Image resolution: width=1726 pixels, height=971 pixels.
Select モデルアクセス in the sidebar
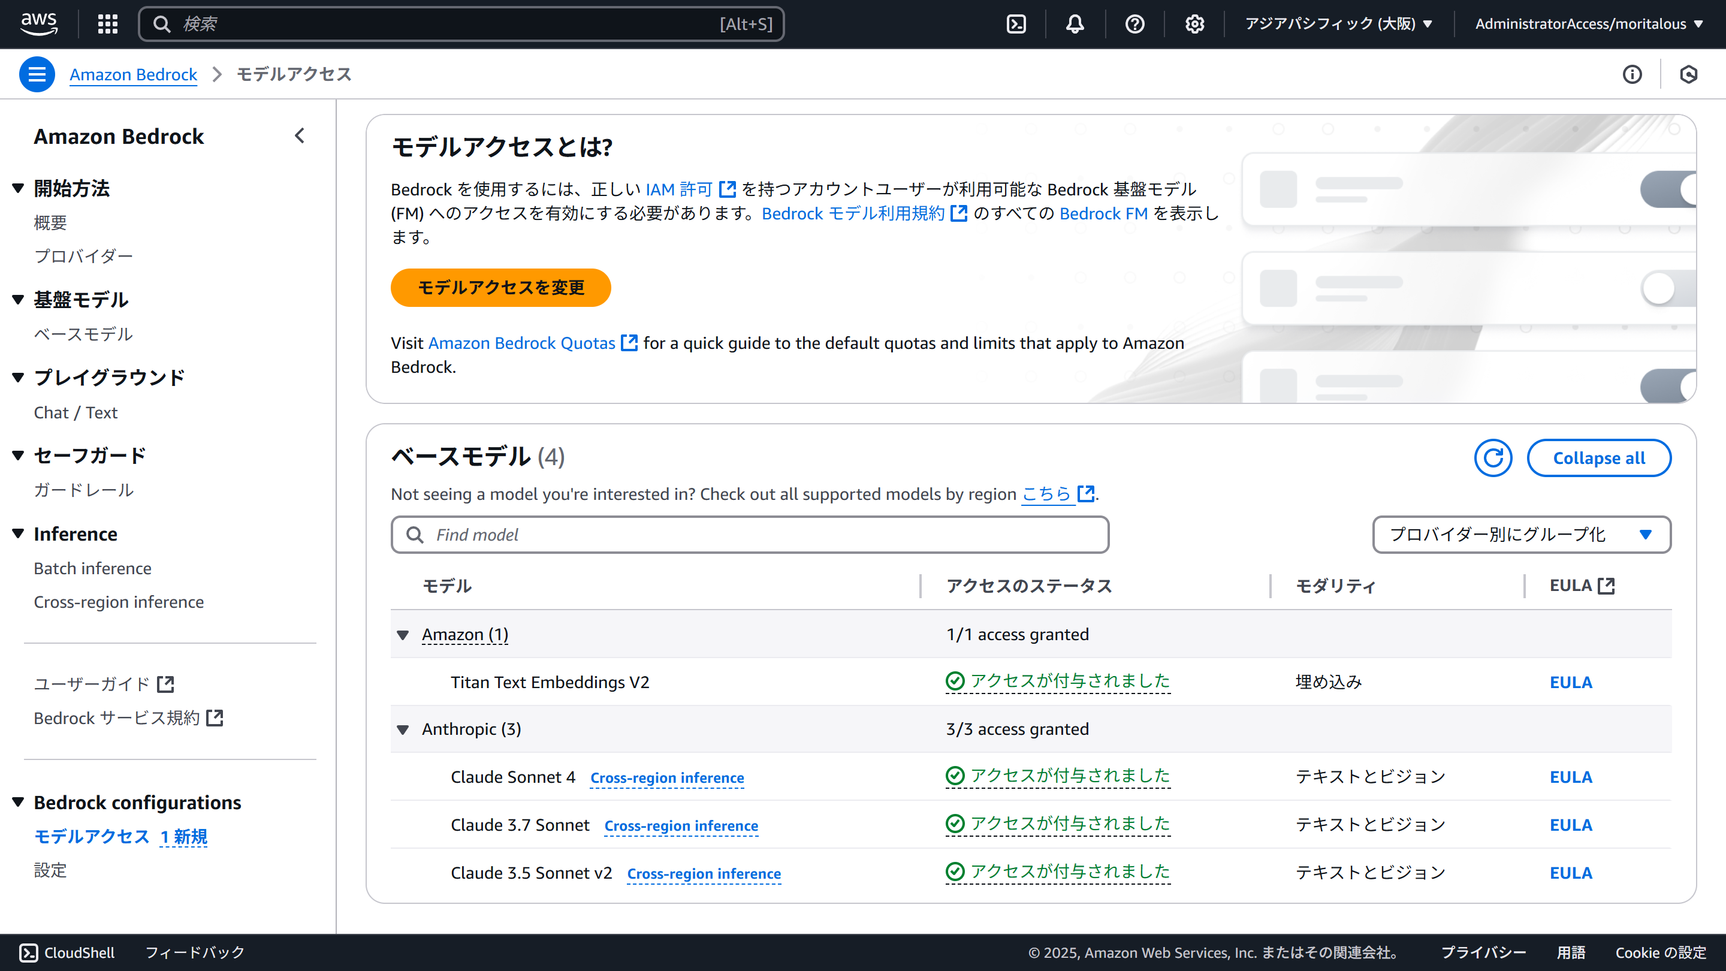(92, 836)
